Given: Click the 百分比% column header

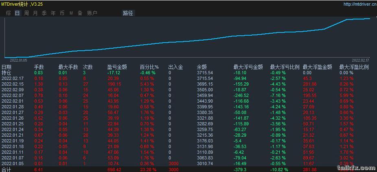Looking at the screenshot, I should point(149,67).
